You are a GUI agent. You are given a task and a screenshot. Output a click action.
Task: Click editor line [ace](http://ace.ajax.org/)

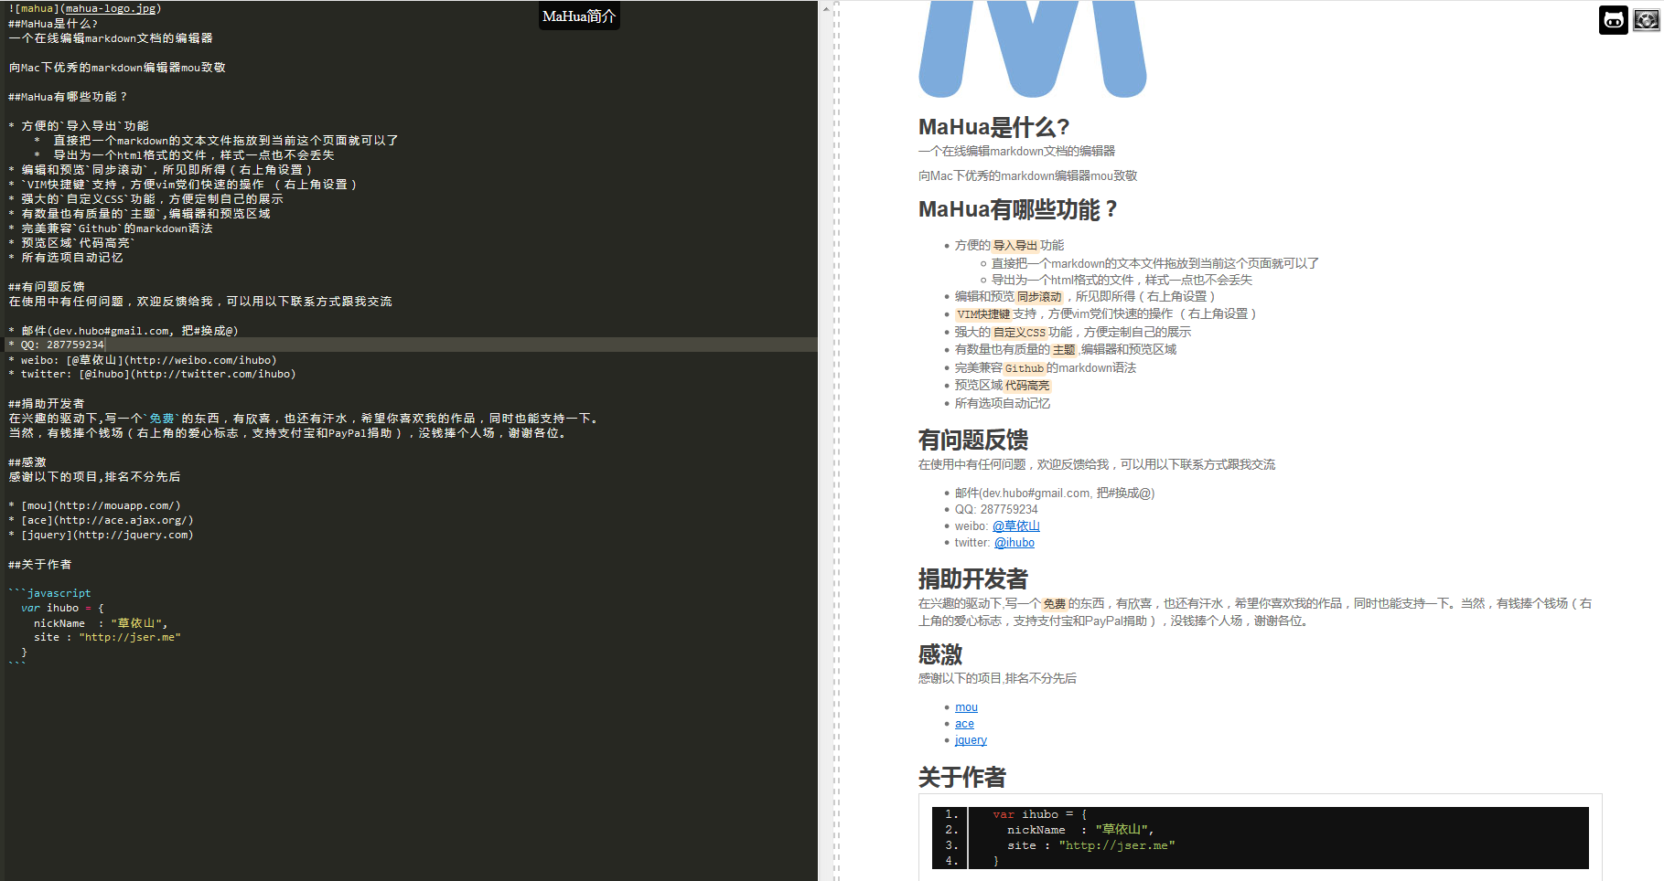pyautogui.click(x=101, y=520)
